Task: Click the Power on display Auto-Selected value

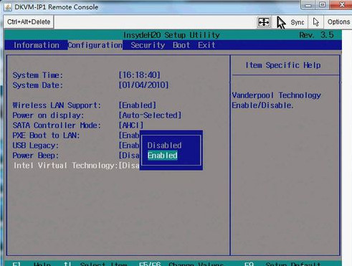Action: [150, 115]
